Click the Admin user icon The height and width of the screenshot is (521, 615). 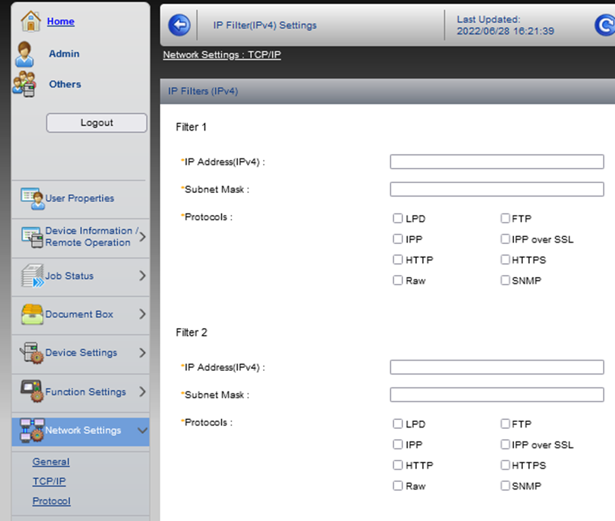24,54
